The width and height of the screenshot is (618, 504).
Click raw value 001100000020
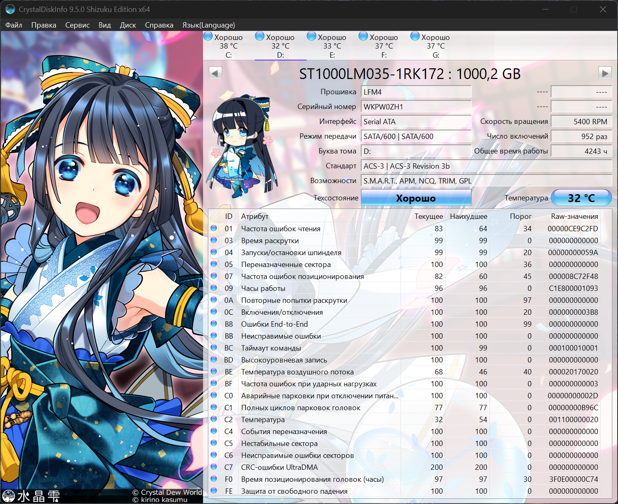tap(574, 420)
